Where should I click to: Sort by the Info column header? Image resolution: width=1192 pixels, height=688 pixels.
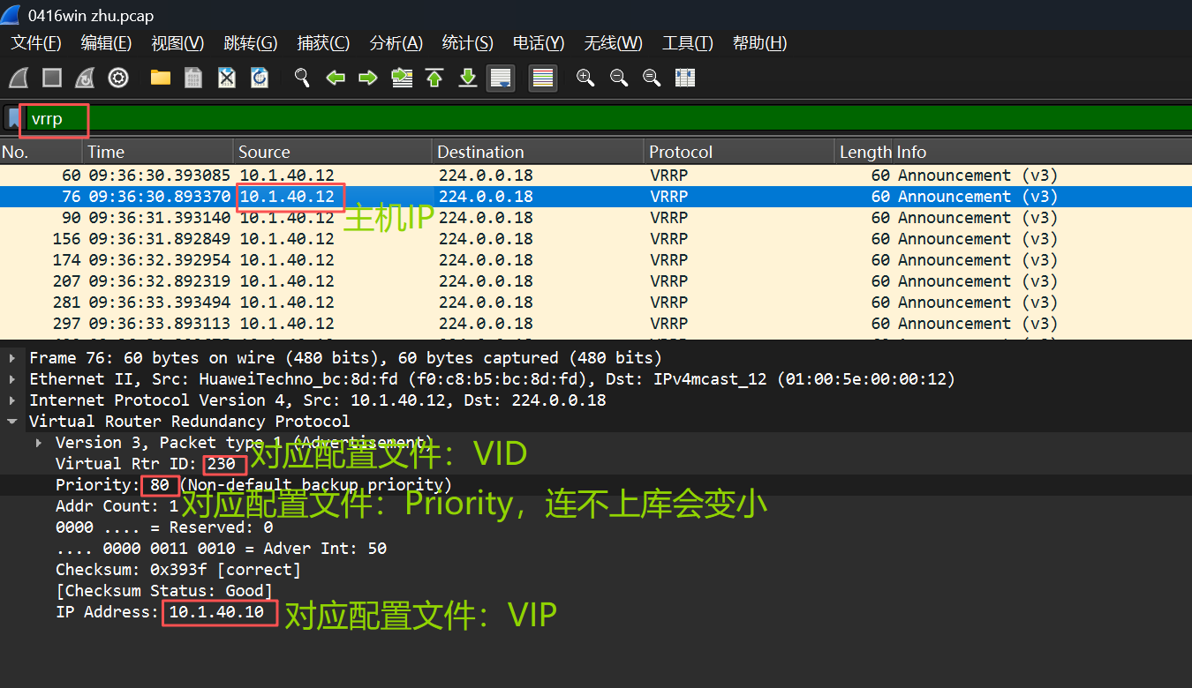point(1043,152)
